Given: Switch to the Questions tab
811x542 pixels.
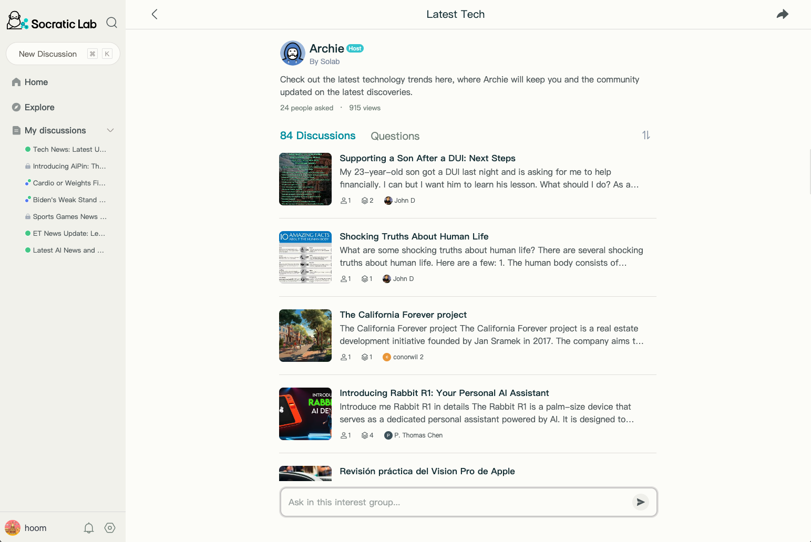Looking at the screenshot, I should click(395, 136).
